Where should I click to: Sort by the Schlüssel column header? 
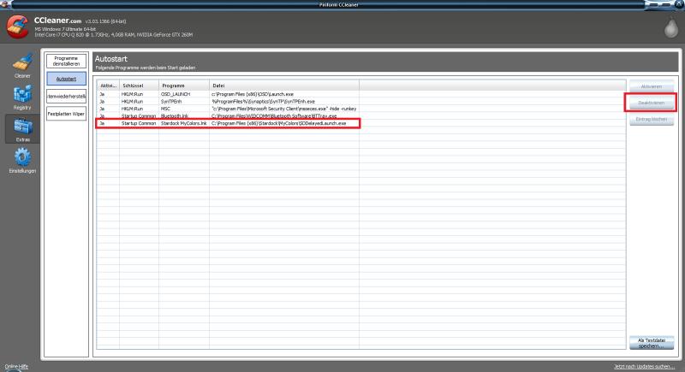[139, 86]
